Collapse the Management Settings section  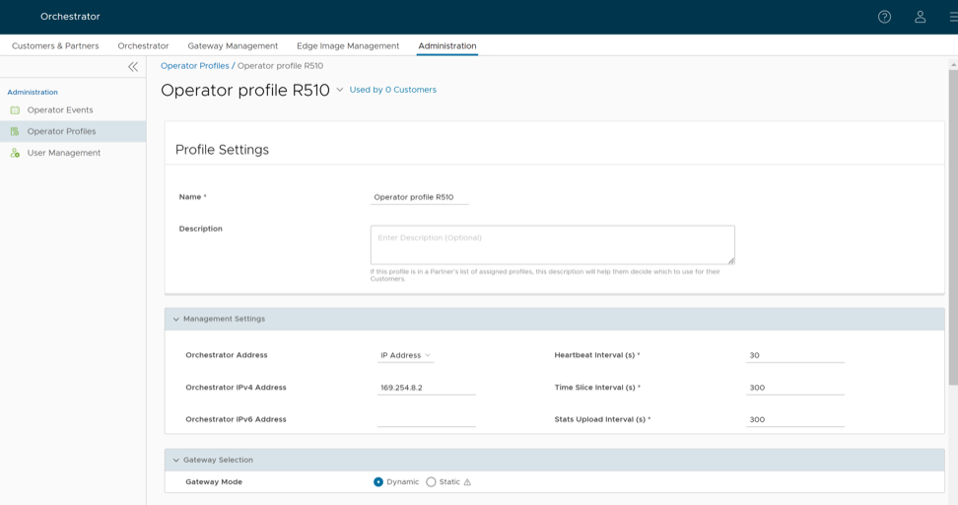[176, 320]
